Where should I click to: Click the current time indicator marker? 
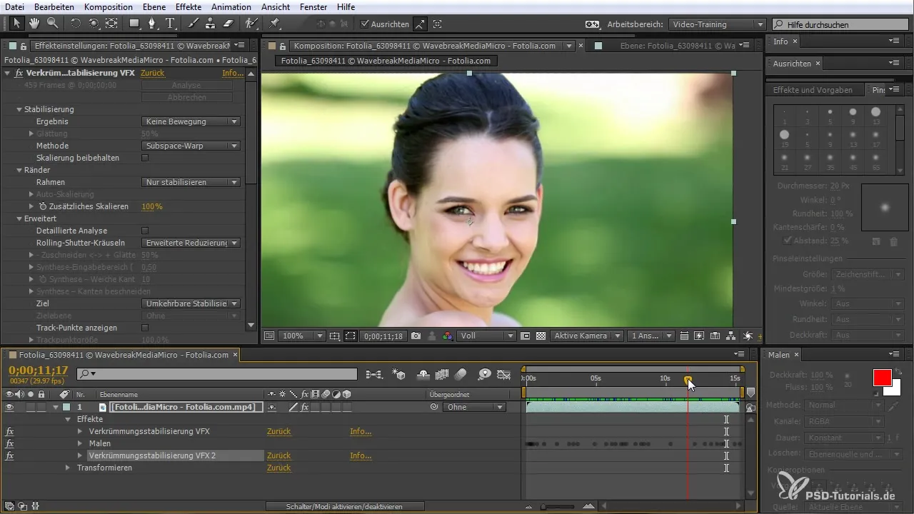tap(688, 380)
